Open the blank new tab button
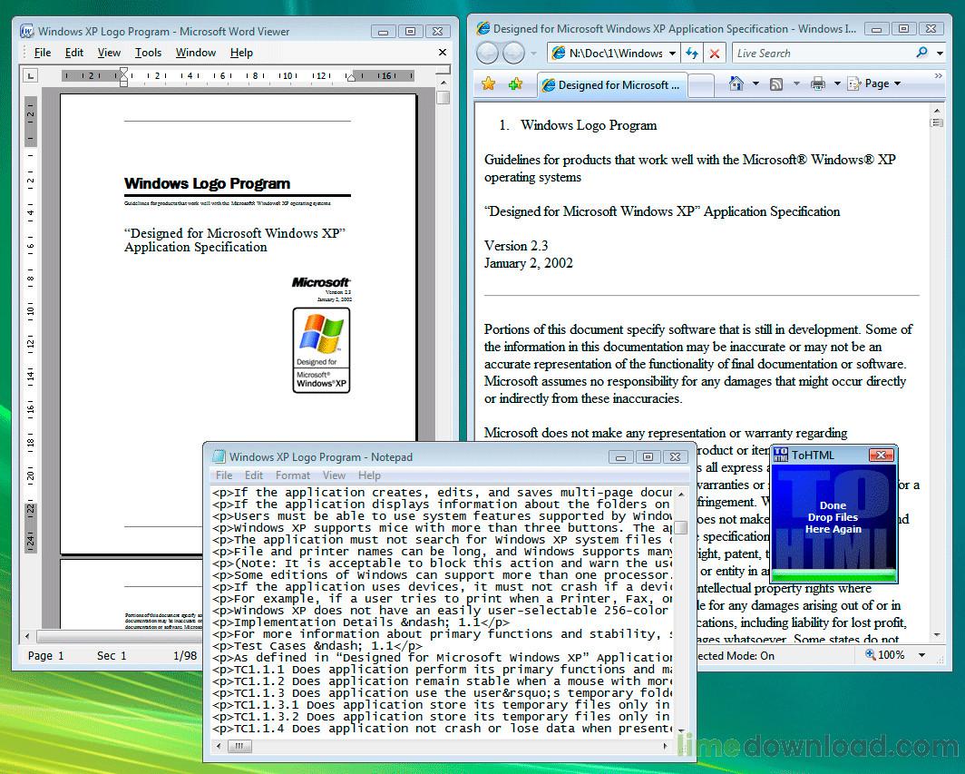This screenshot has height=774, width=965. pos(701,84)
